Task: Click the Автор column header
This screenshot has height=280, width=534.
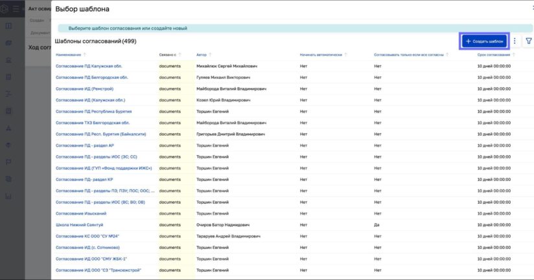Action: pyautogui.click(x=202, y=55)
